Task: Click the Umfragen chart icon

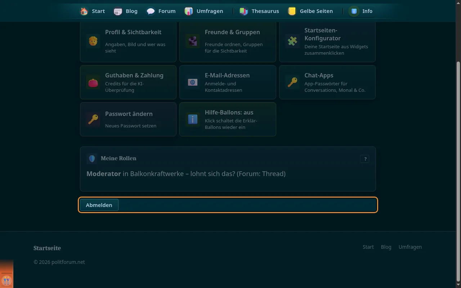Action: (x=188, y=11)
